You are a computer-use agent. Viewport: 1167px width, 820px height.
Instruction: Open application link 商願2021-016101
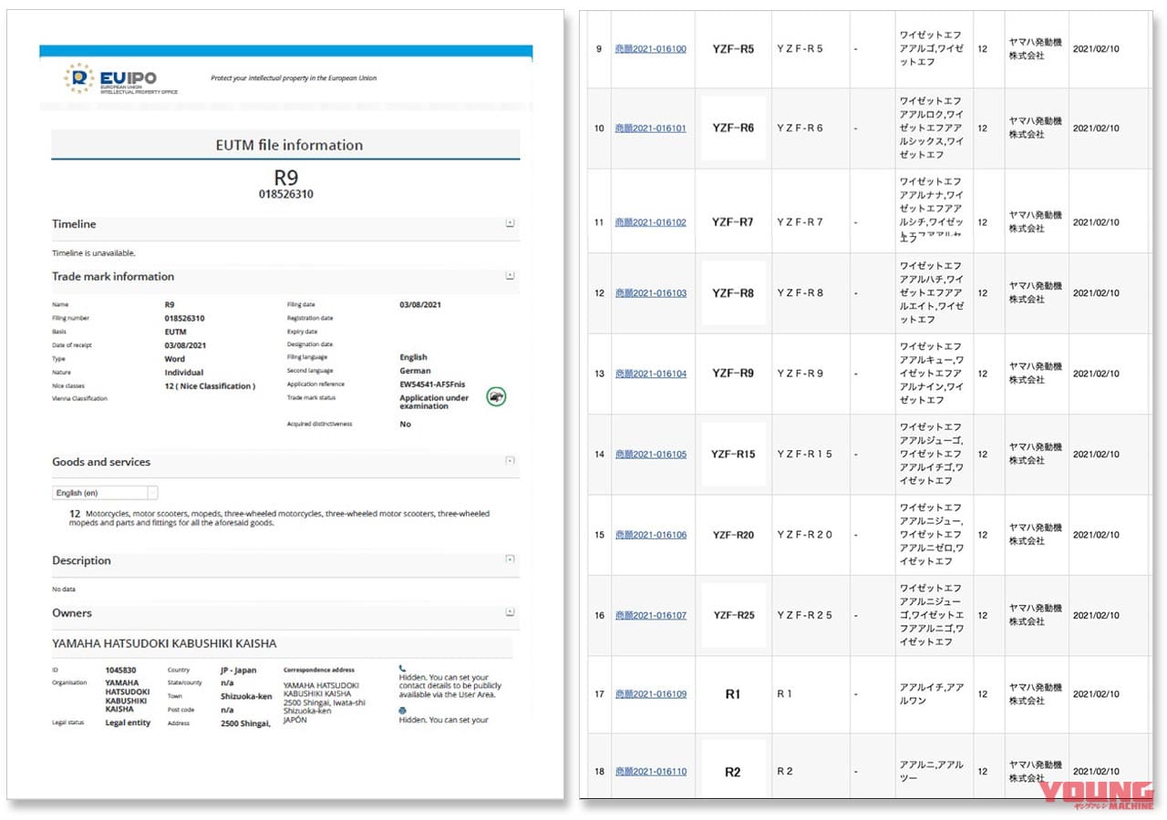pyautogui.click(x=650, y=128)
